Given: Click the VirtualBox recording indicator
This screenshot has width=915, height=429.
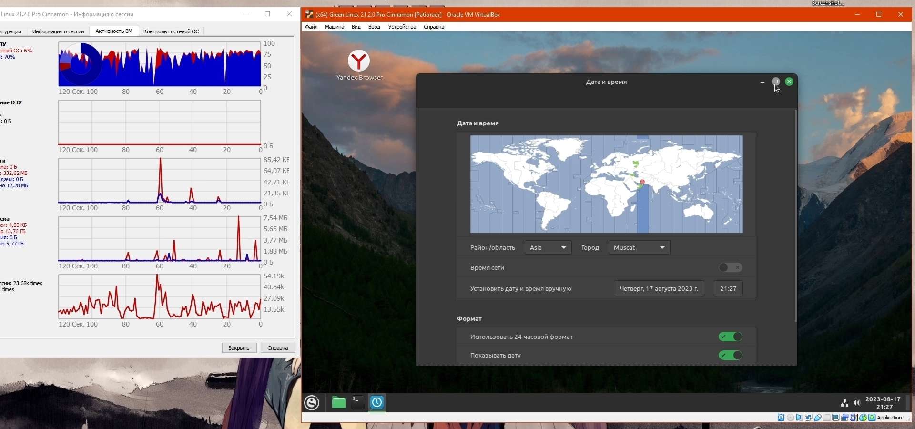Looking at the screenshot, I should click(x=845, y=418).
